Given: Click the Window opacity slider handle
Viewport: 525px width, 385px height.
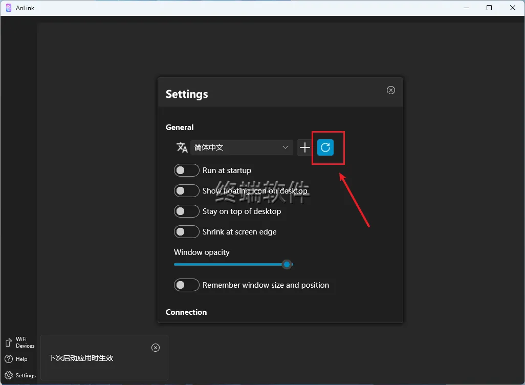Looking at the screenshot, I should coord(287,264).
